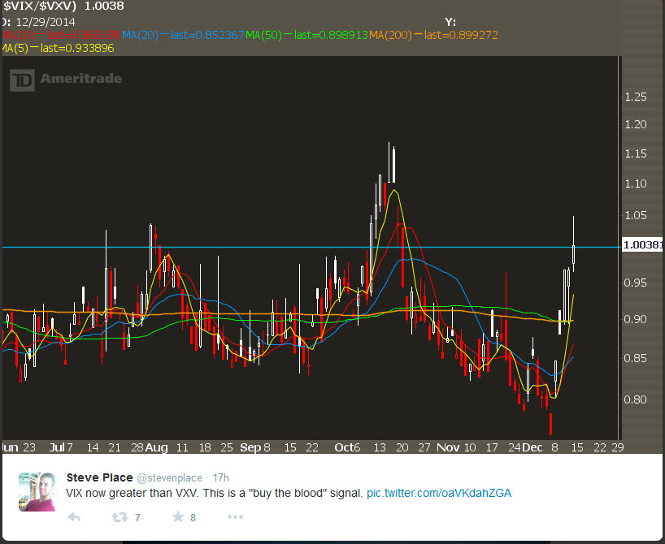Click the @stevenplace handle
The height and width of the screenshot is (544, 665).
171,477
